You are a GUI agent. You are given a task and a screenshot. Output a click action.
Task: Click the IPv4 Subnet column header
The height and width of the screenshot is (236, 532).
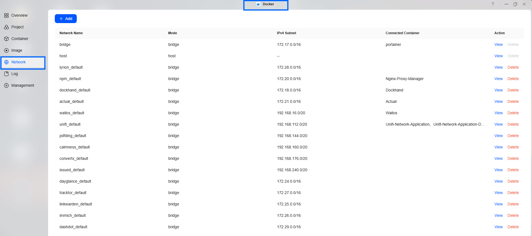(286, 33)
